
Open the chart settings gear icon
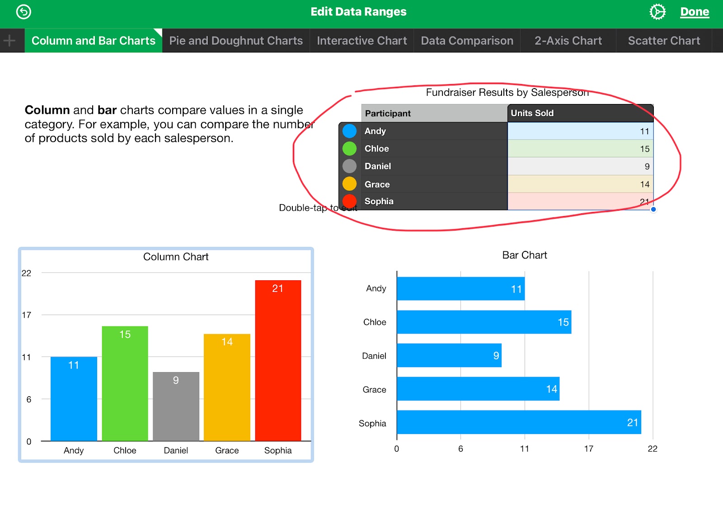657,12
